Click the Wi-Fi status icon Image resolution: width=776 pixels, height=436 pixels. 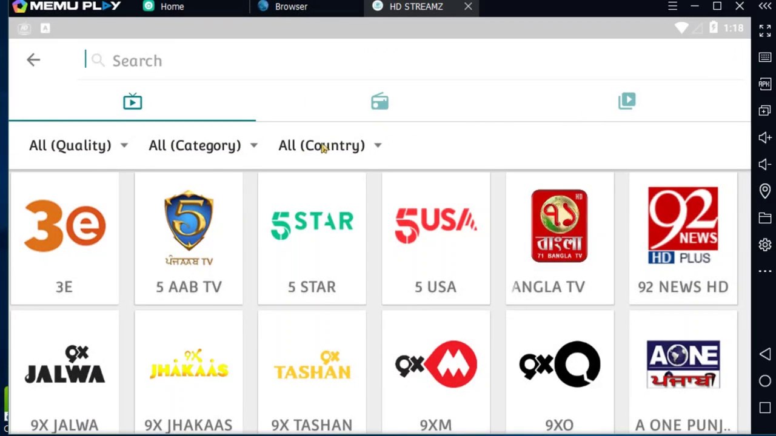pos(681,28)
